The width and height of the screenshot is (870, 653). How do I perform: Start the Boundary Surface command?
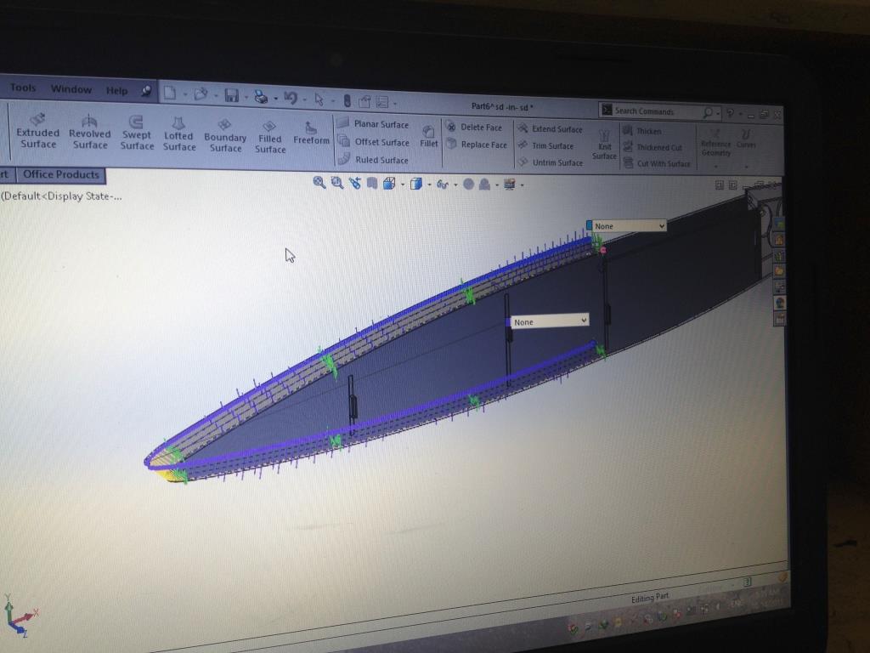click(224, 135)
